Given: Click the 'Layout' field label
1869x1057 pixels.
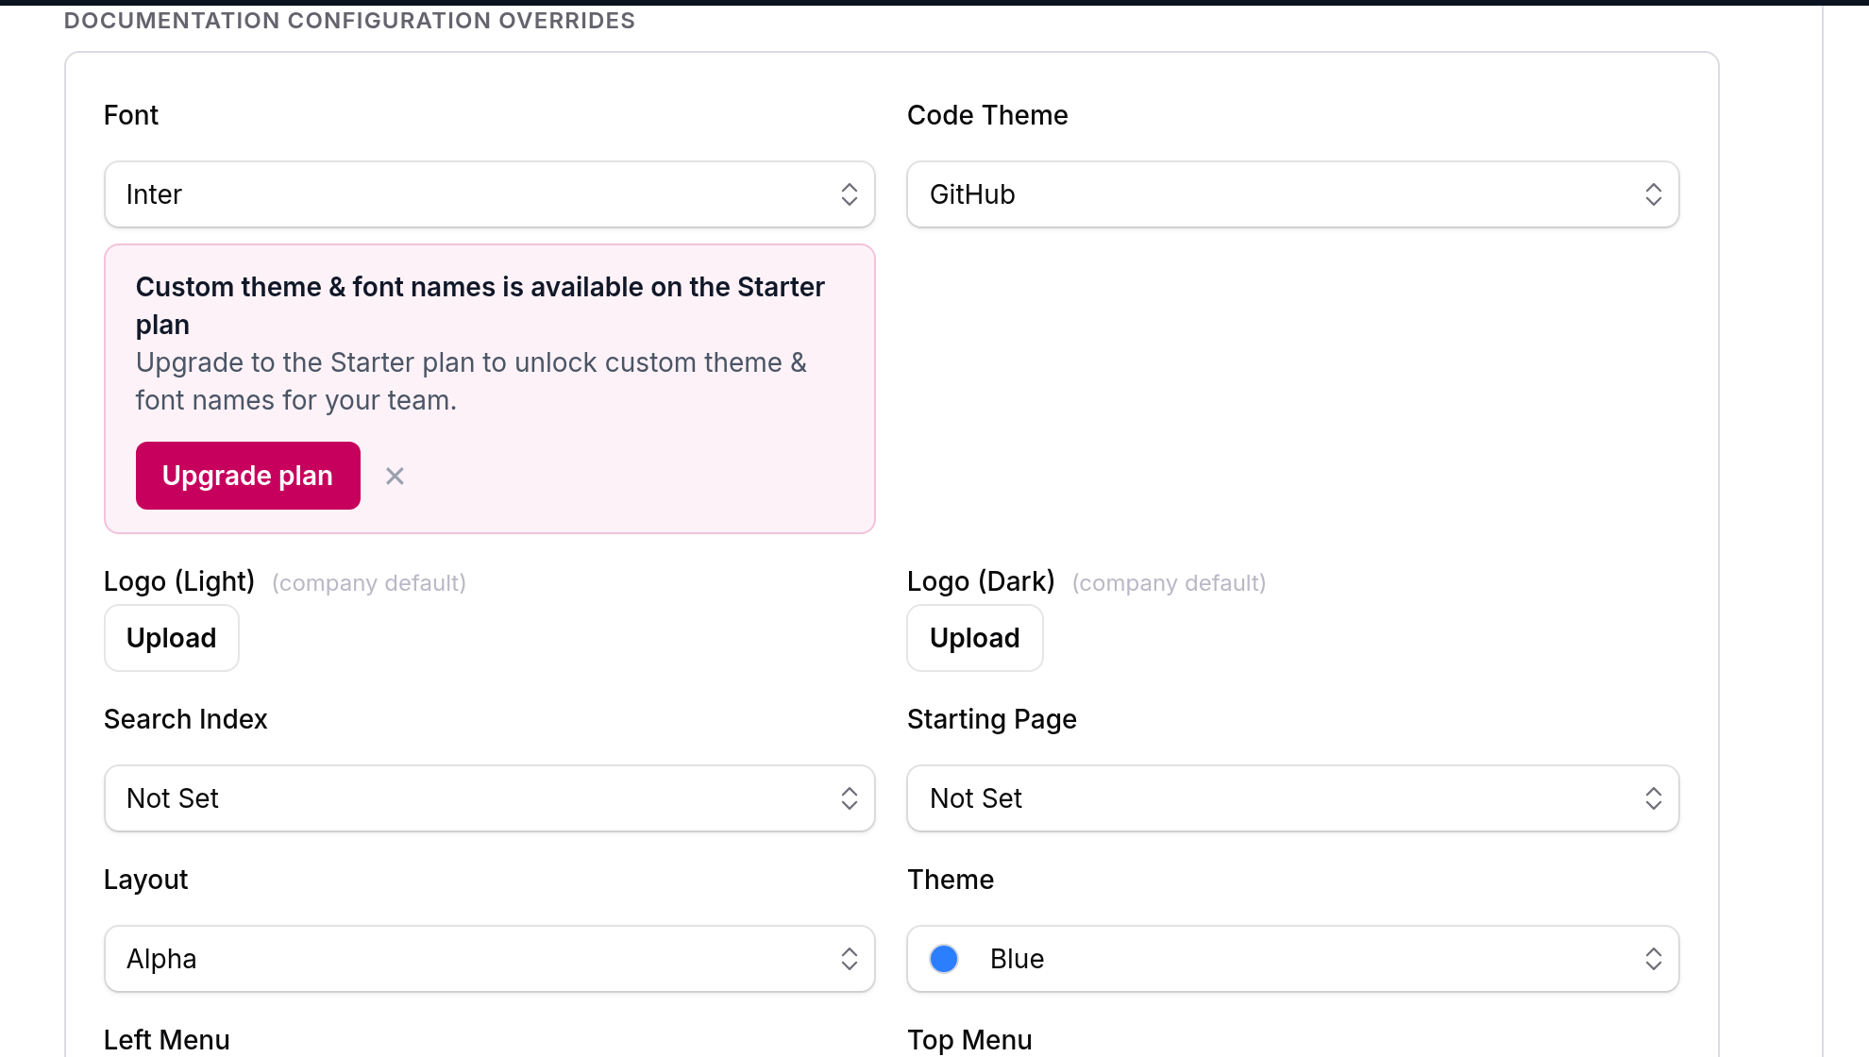Looking at the screenshot, I should click(146, 880).
